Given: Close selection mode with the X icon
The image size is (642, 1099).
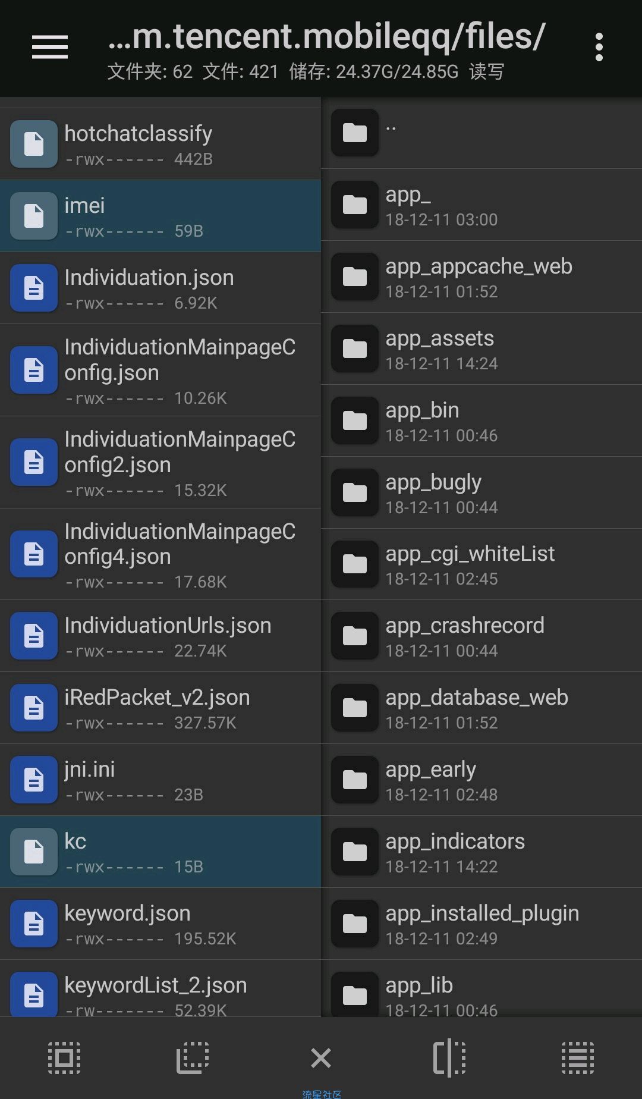Looking at the screenshot, I should point(321,1058).
